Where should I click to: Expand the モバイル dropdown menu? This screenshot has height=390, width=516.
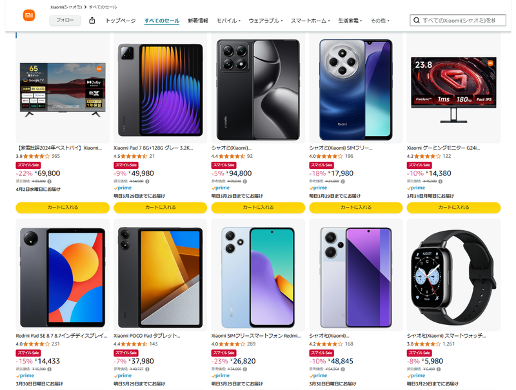228,21
